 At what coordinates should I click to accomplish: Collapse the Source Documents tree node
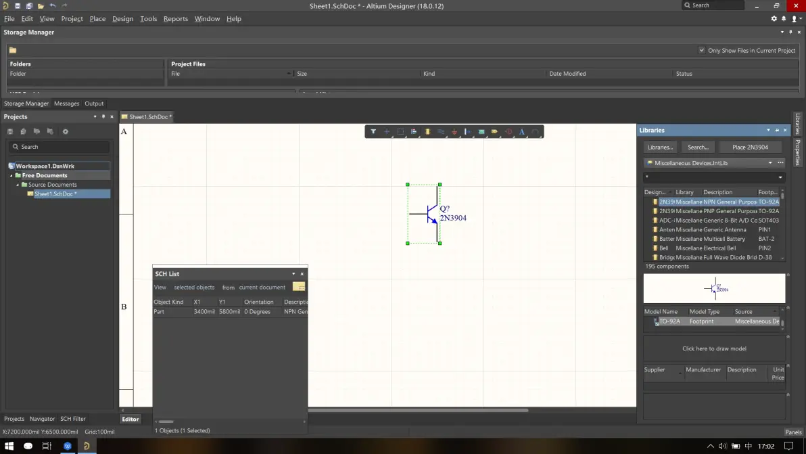tap(18, 185)
